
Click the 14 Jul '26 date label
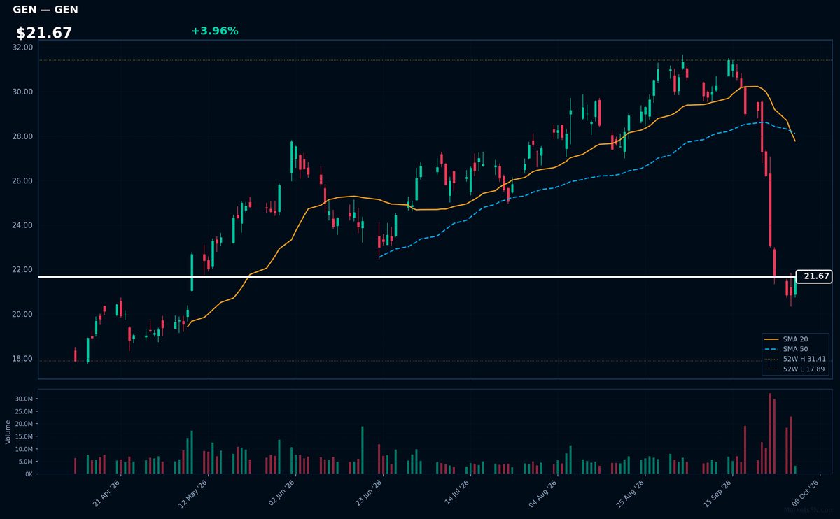click(x=456, y=492)
